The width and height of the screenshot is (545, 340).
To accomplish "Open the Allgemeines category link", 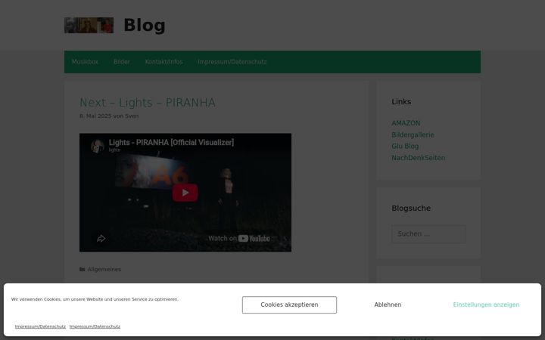I will point(104,269).
